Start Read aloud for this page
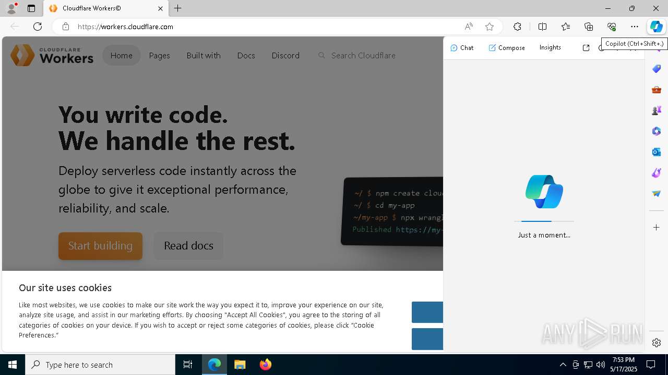The height and width of the screenshot is (375, 668). pos(469,27)
